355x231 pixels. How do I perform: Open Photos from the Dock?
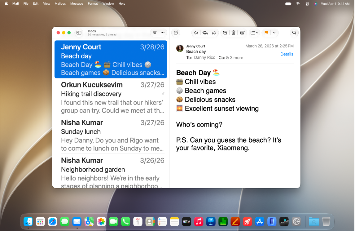click(101, 221)
